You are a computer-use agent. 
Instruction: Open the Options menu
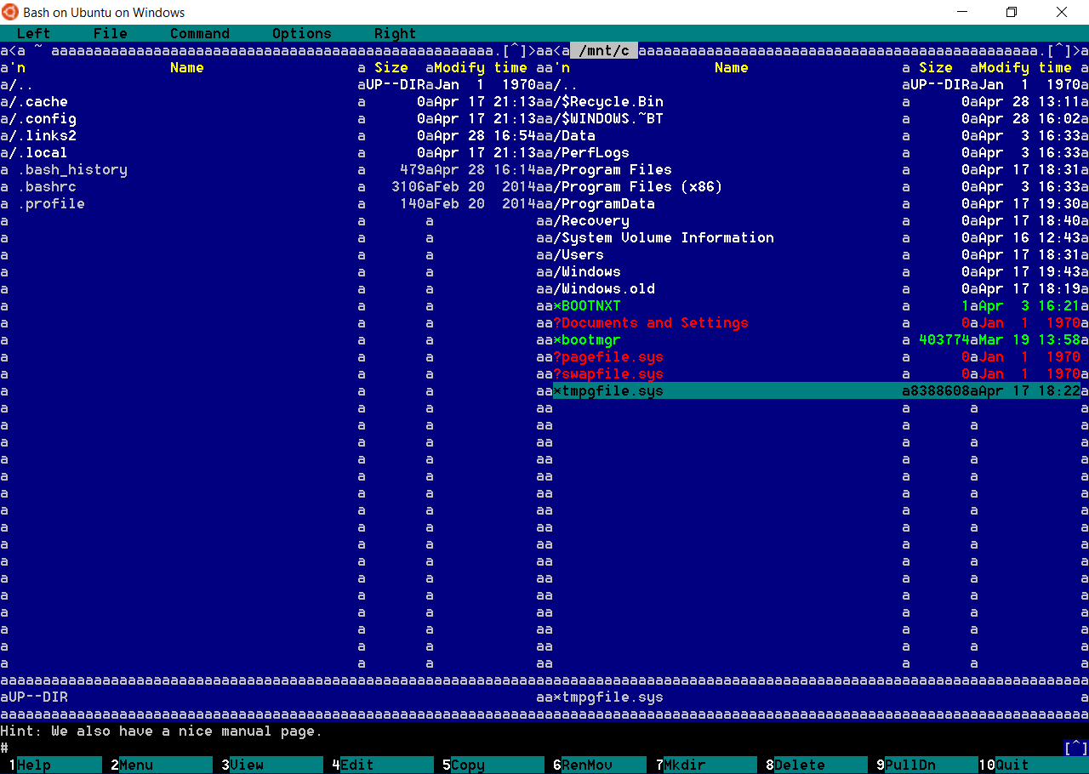coord(301,34)
